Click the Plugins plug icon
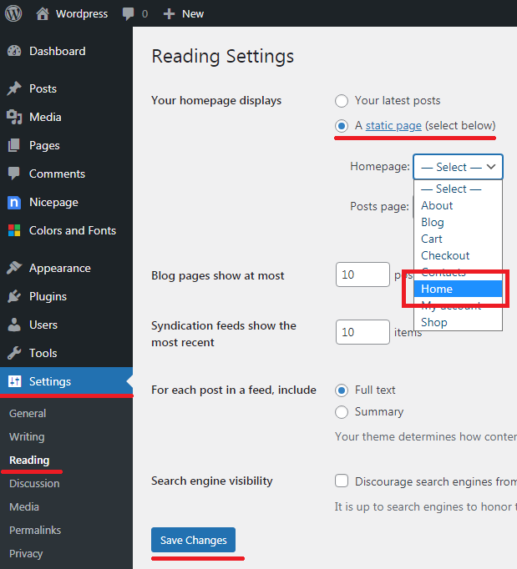 pos(14,296)
